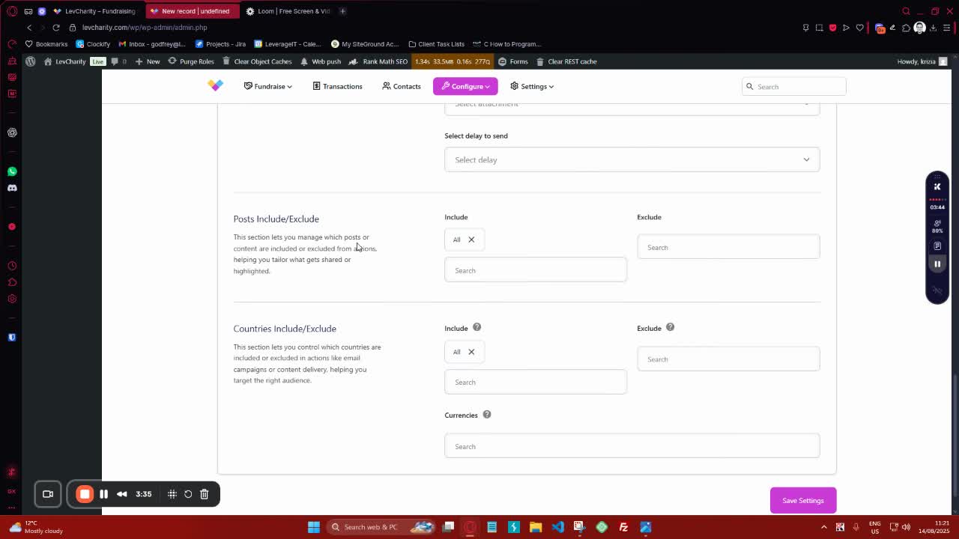959x539 pixels.
Task: Open the Configure menu
Action: pos(465,86)
